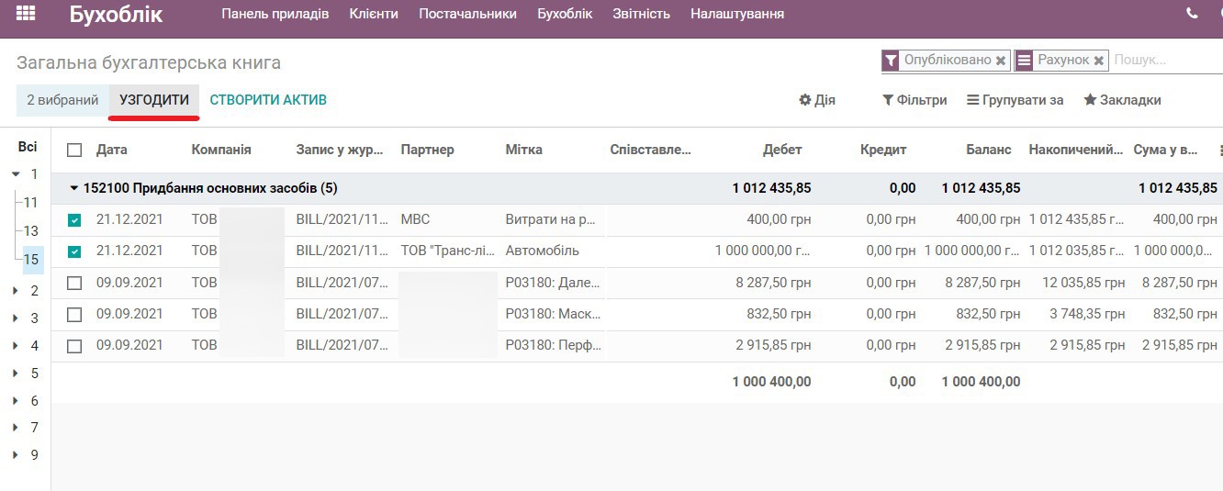Click the funnel icon on Опубліковано tag
Screen dimensions: 1223x491
coord(890,61)
